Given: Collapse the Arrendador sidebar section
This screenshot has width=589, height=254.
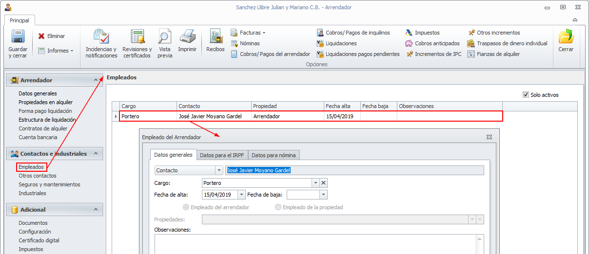Looking at the screenshot, I should coord(96,80).
